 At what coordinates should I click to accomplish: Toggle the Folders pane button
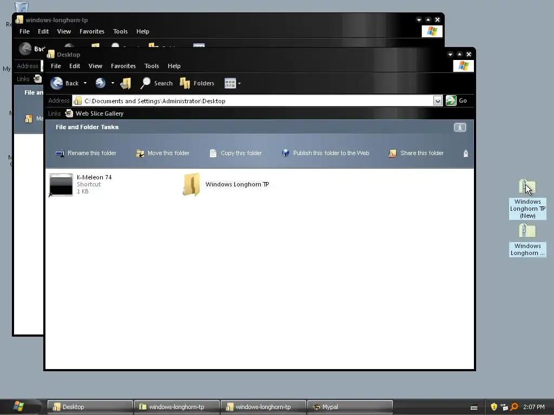[x=197, y=83]
